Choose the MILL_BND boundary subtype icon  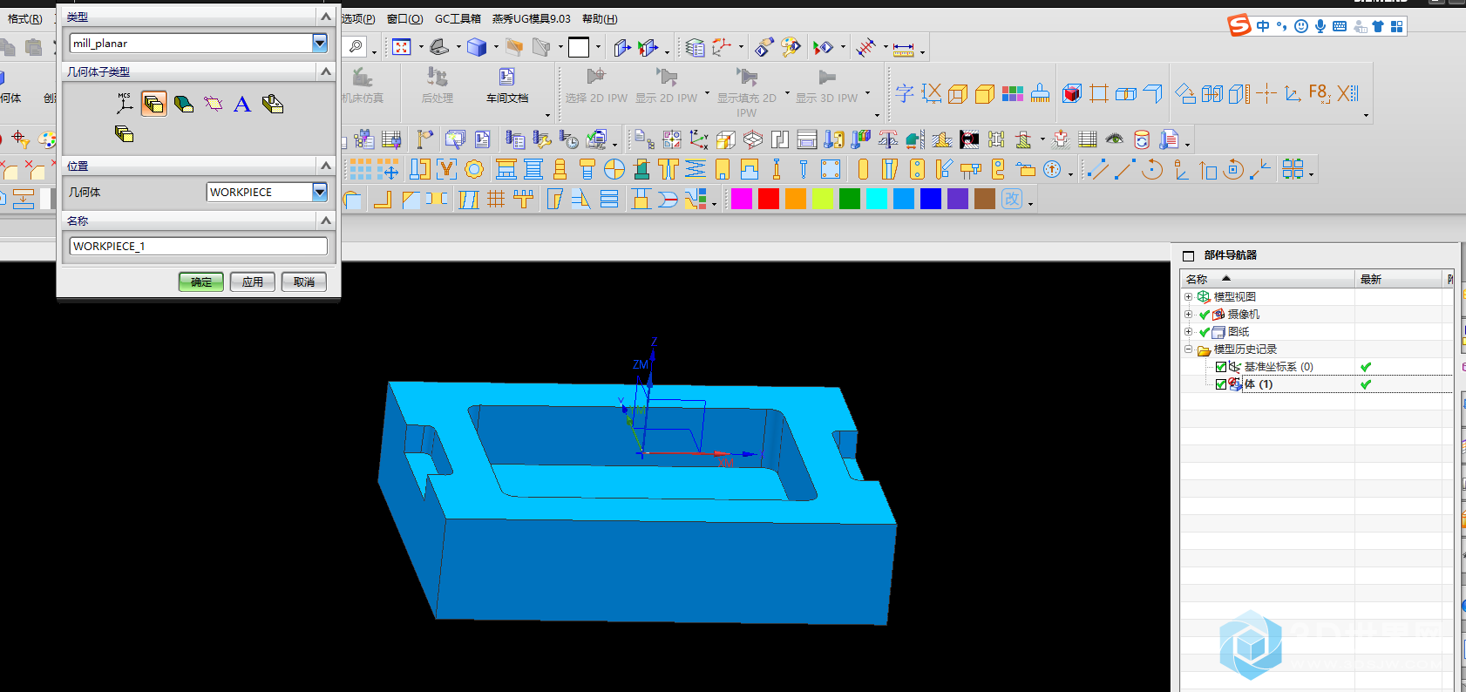(x=214, y=104)
